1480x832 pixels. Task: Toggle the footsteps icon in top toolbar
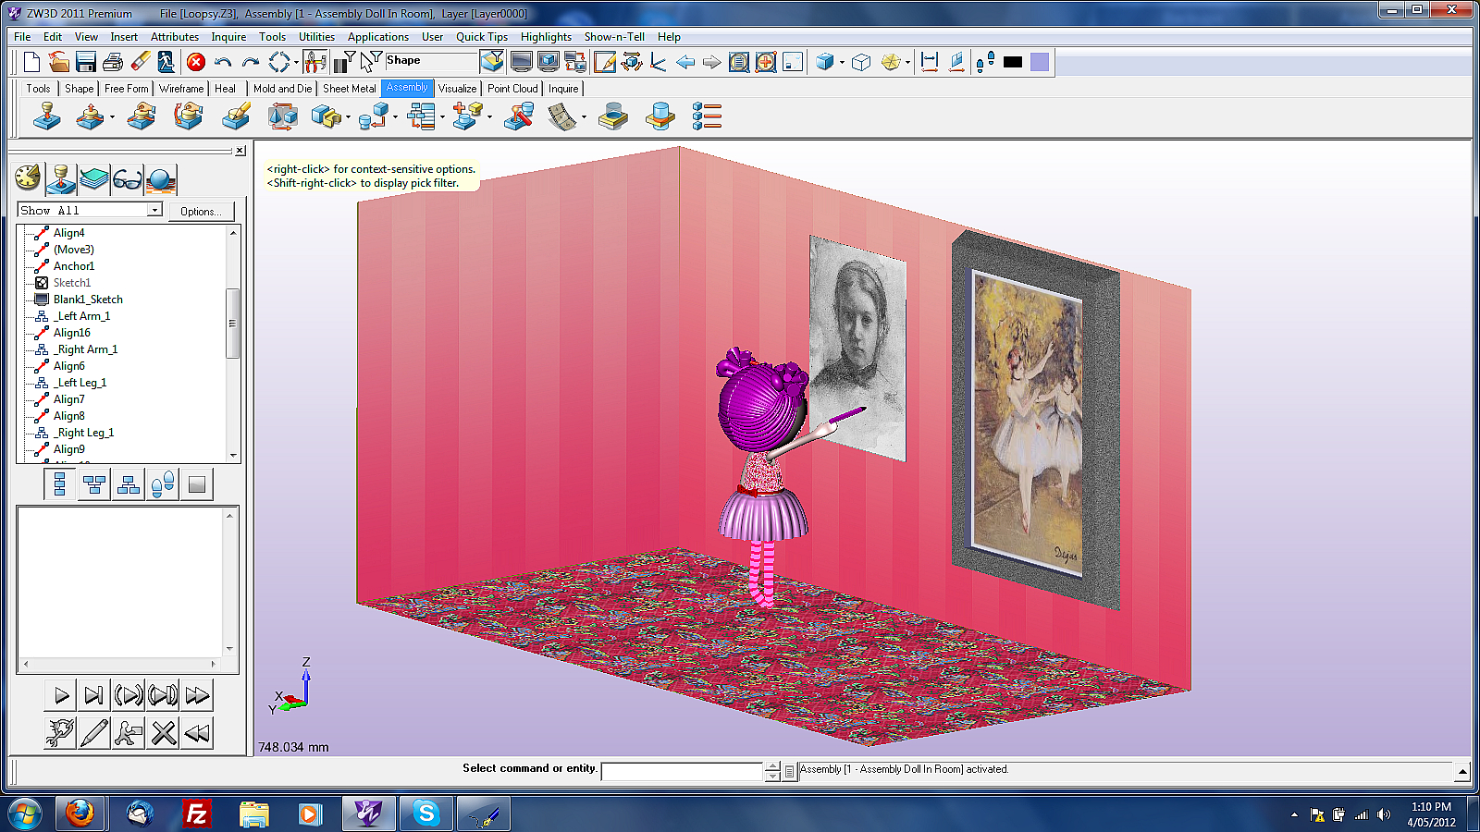tap(985, 62)
